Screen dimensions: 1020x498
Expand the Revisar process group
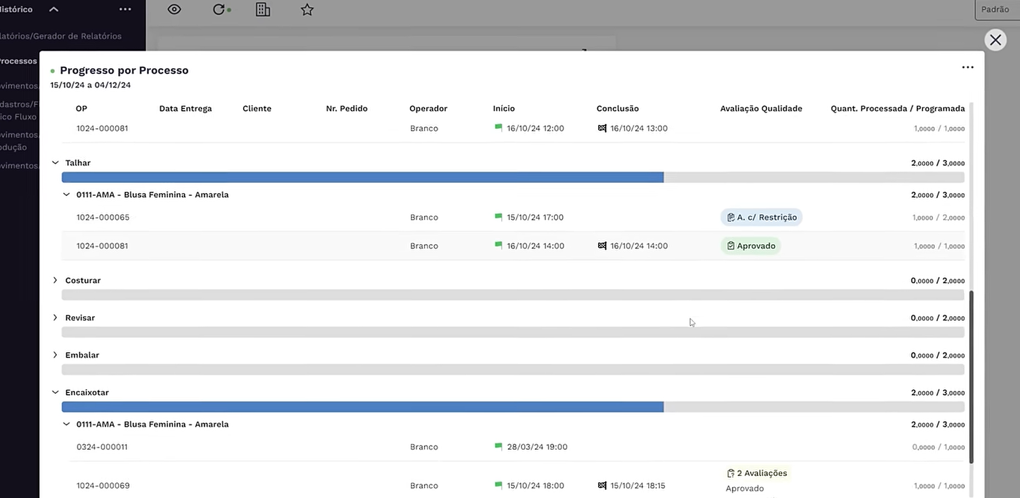click(x=55, y=317)
